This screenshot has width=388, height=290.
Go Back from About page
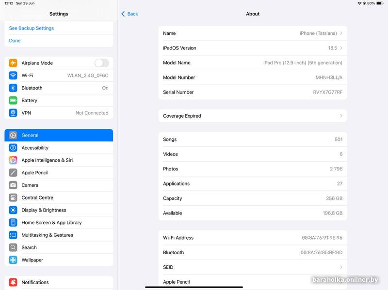click(129, 14)
